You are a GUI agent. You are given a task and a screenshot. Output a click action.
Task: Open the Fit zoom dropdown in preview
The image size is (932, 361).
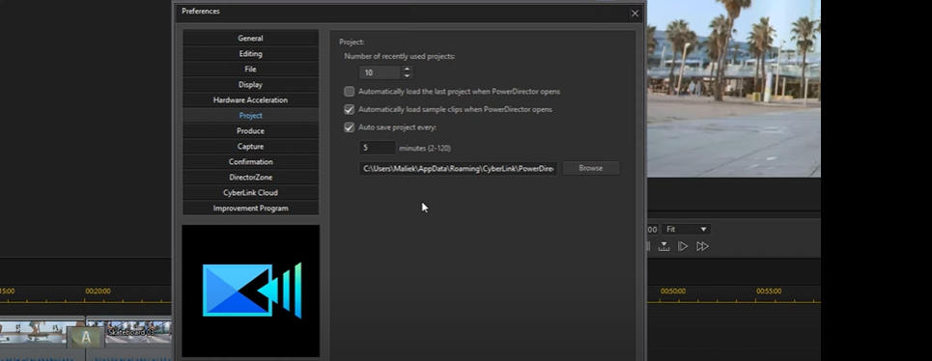687,229
